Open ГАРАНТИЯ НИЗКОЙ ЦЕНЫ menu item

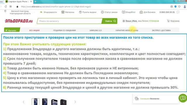(127, 30)
